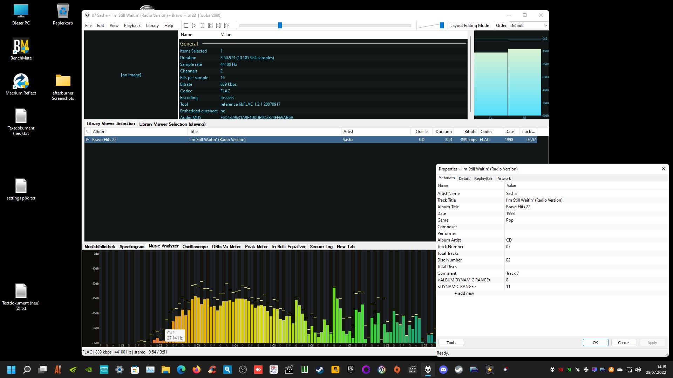673x378 pixels.
Task: Open Textdokument (neu).txt file icon
Action: 21,122
